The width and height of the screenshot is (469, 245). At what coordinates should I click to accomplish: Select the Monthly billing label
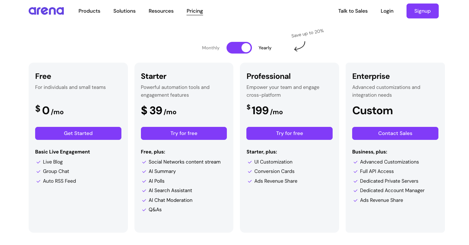pos(211,48)
